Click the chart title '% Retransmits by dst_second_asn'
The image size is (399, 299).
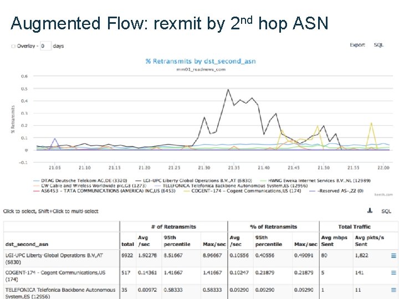(x=201, y=61)
